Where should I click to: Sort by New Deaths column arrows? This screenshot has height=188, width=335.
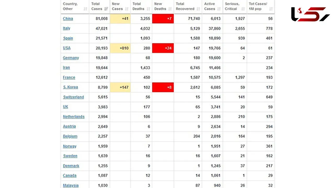pos(170,9)
